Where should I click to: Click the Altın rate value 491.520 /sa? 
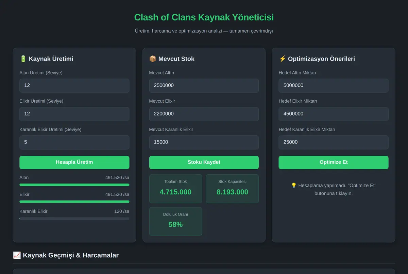[117, 177]
